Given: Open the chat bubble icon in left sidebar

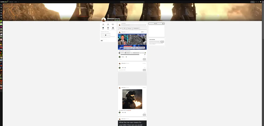Looking at the screenshot, I should click(x=1, y=15).
